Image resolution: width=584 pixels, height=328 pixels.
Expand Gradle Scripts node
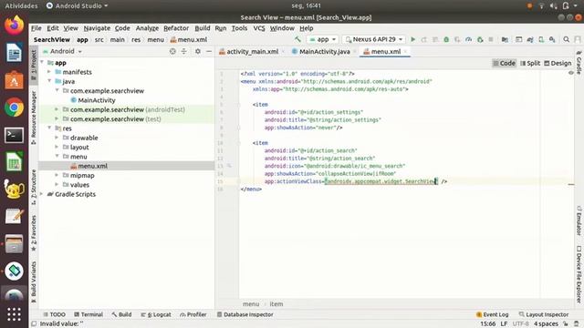tap(42, 194)
